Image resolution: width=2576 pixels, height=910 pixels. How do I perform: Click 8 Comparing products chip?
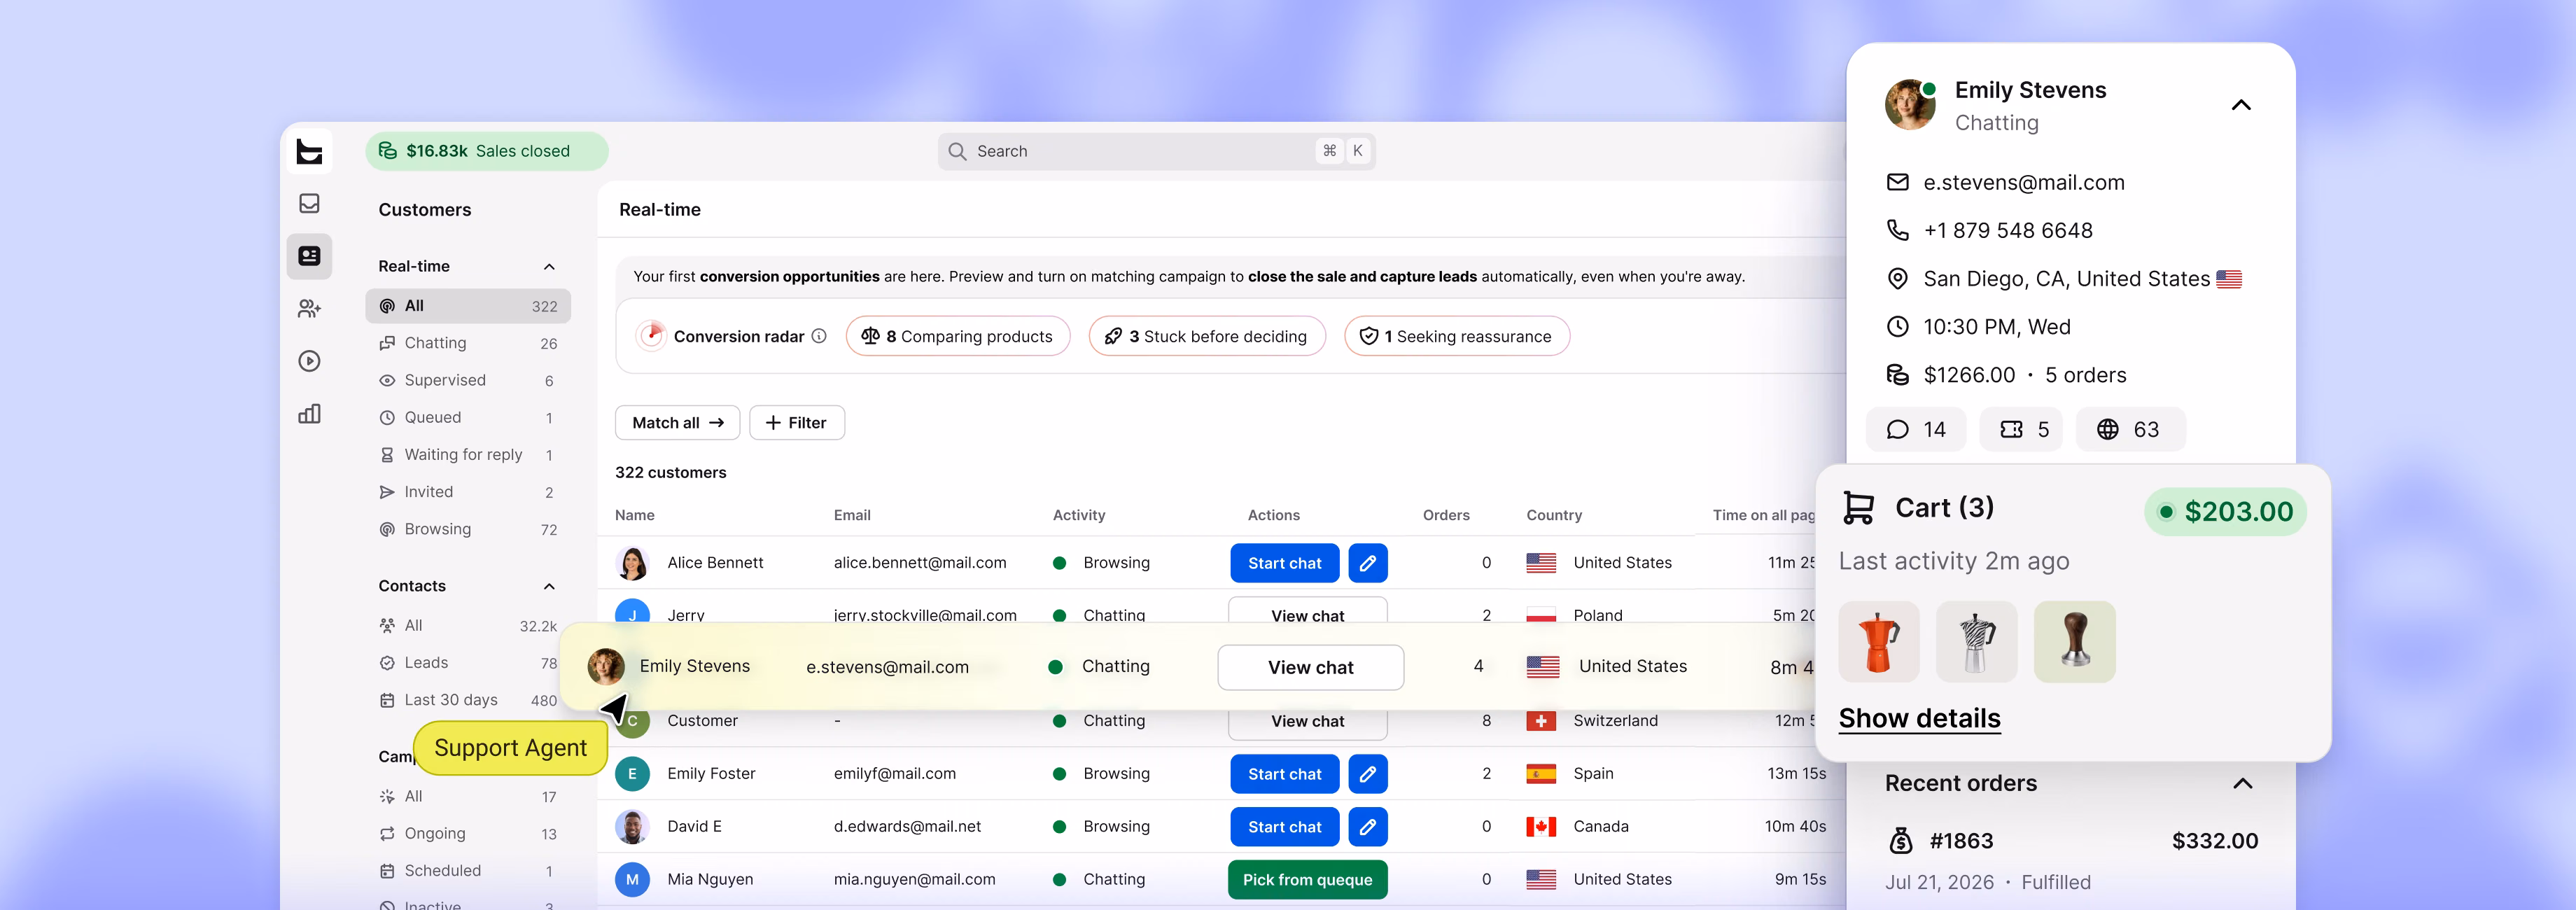click(x=957, y=336)
